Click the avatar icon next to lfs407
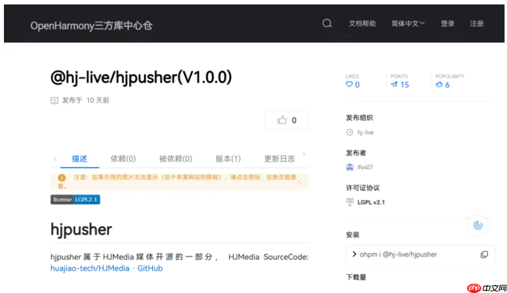The height and width of the screenshot is (293, 507). [x=349, y=167]
